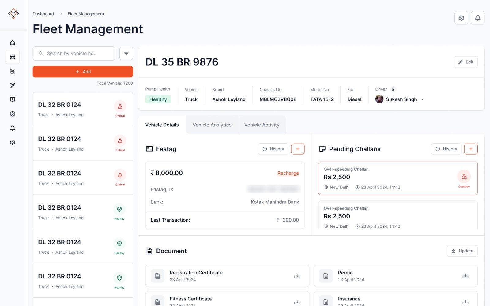Click the Total Vehicle: 1200 text
The image size is (490, 306).
pyautogui.click(x=115, y=83)
